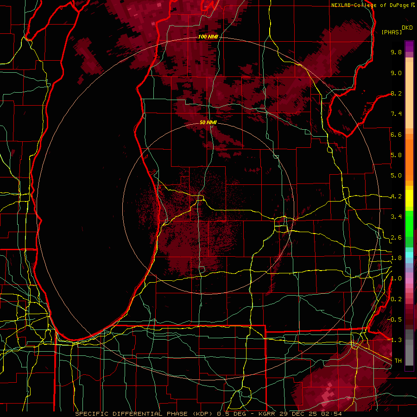This screenshot has width=417, height=417.
Task: Select the 1.8 legend value
Action: (x=396, y=258)
